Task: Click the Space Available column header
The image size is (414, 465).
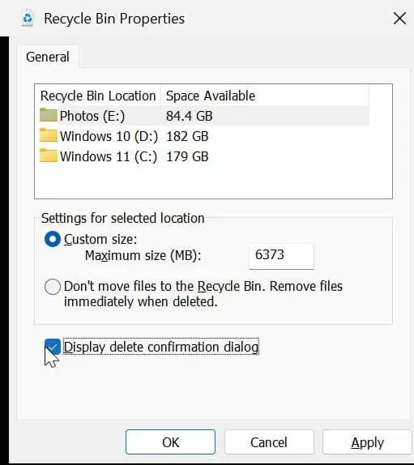Action: (211, 96)
